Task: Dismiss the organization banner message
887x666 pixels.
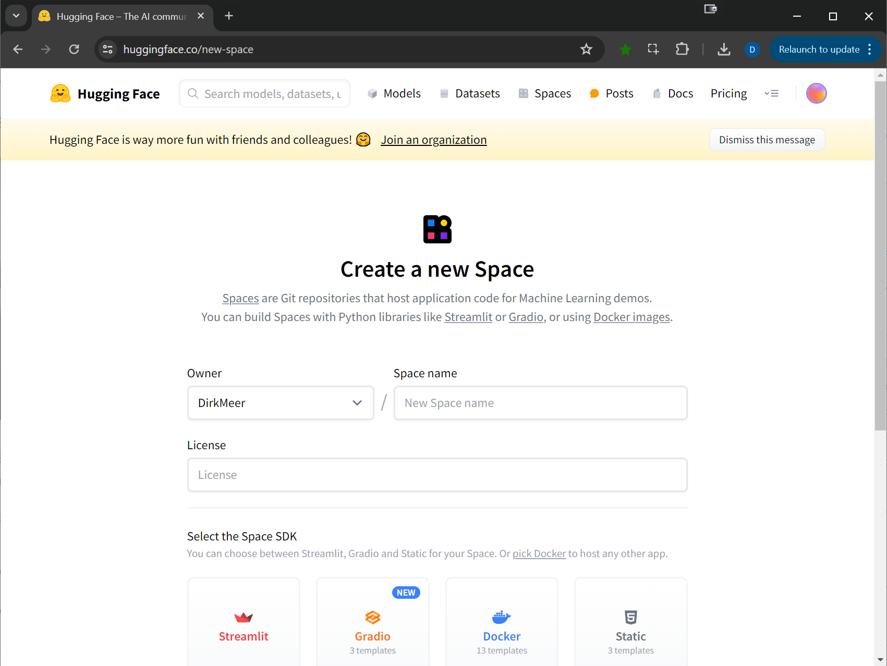Action: (767, 140)
